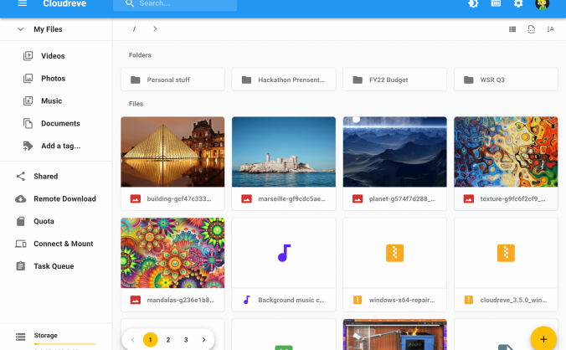Expand the breadcrumb chevron arrow

click(155, 28)
